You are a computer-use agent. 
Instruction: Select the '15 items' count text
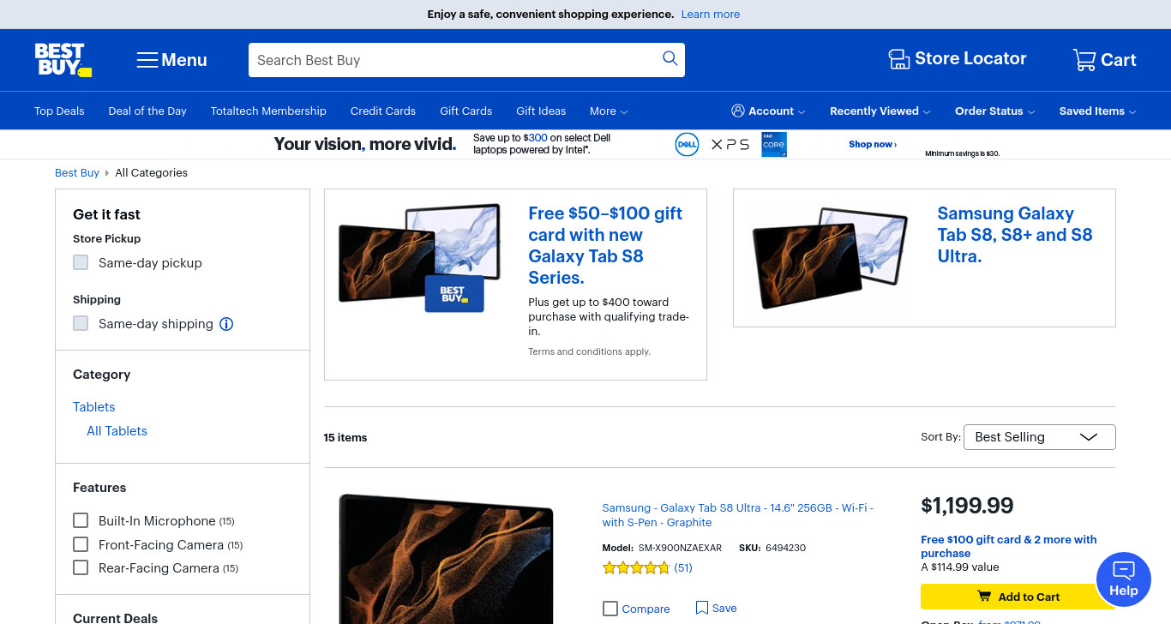tap(345, 437)
